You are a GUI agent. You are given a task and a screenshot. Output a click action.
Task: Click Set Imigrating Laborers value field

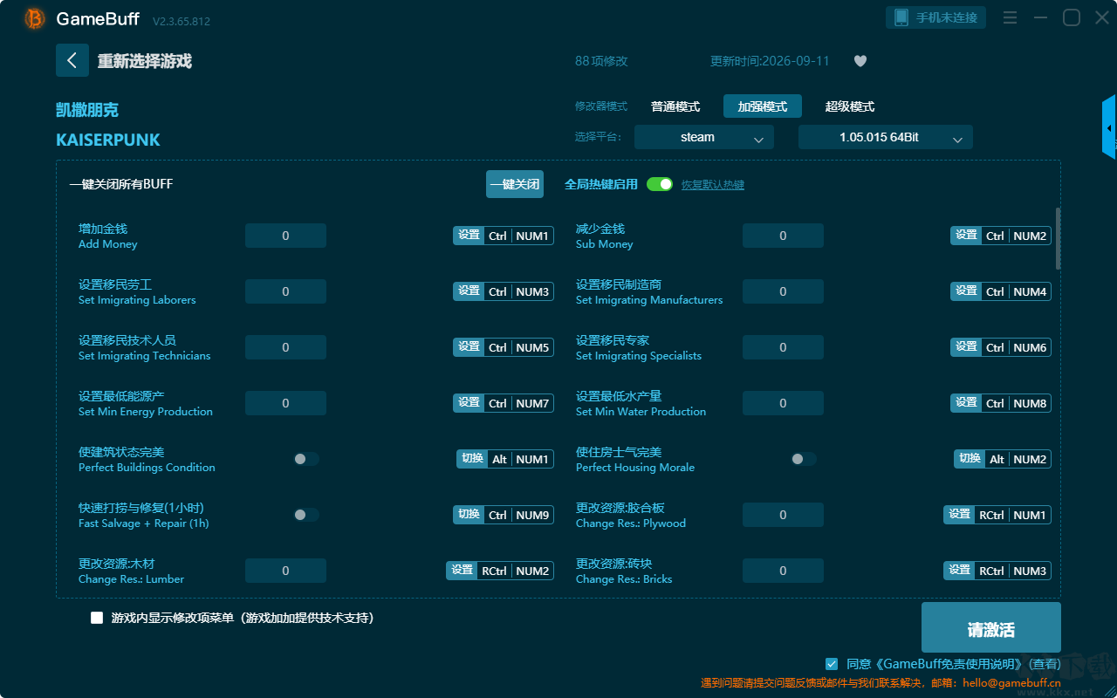(x=285, y=291)
